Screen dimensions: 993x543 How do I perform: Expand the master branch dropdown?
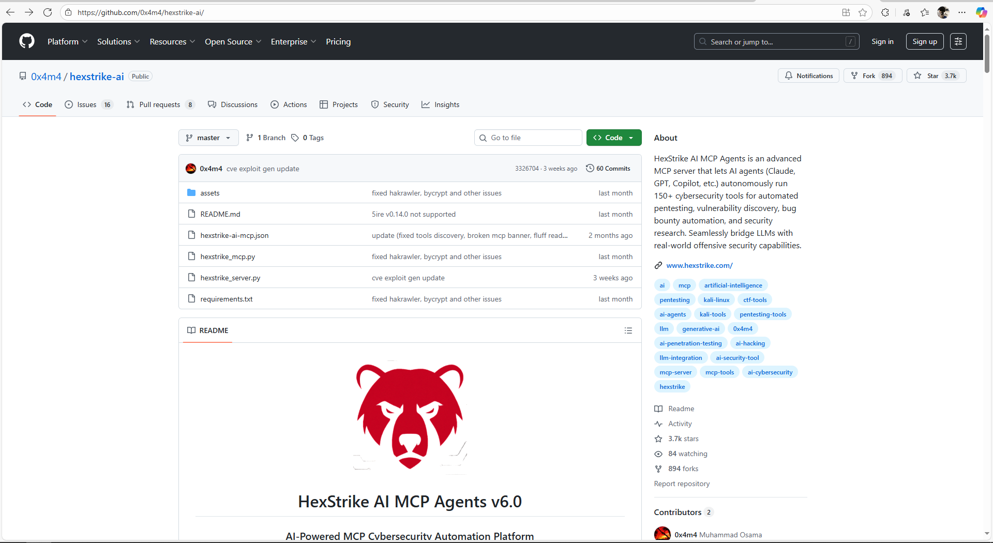(x=208, y=138)
